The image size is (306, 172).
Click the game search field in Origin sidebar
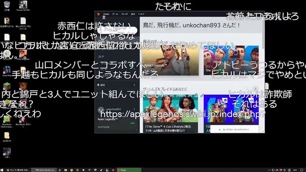coord(117,31)
